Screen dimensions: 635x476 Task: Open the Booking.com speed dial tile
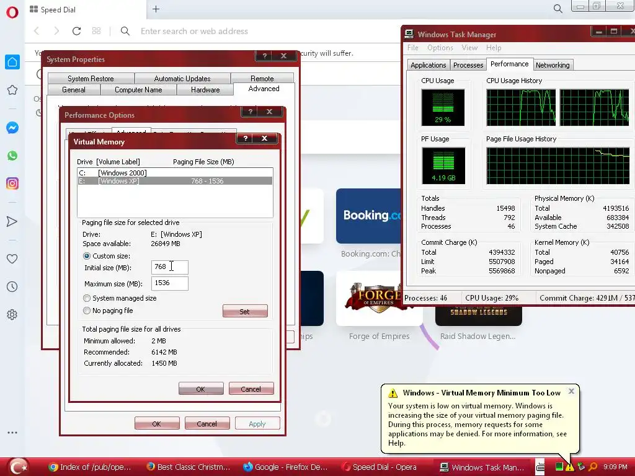pos(368,216)
